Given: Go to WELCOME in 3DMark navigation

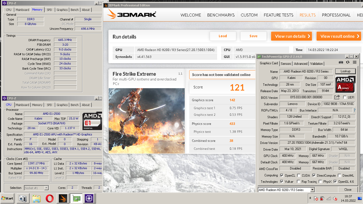Looking at the screenshot, I should point(191,15).
